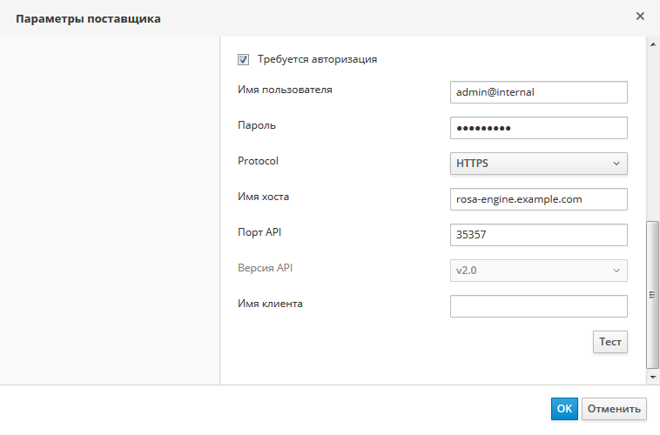Screen dimensions: 660x435
Task: Select the Имя хоста text field
Action: (x=538, y=199)
